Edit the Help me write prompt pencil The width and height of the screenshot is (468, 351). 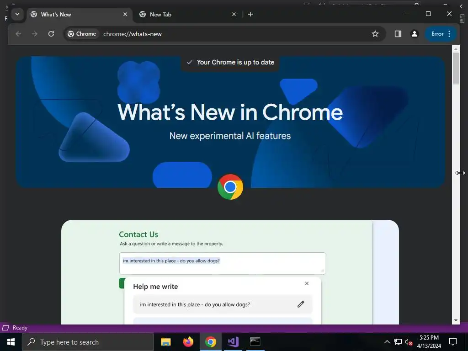coord(301,304)
